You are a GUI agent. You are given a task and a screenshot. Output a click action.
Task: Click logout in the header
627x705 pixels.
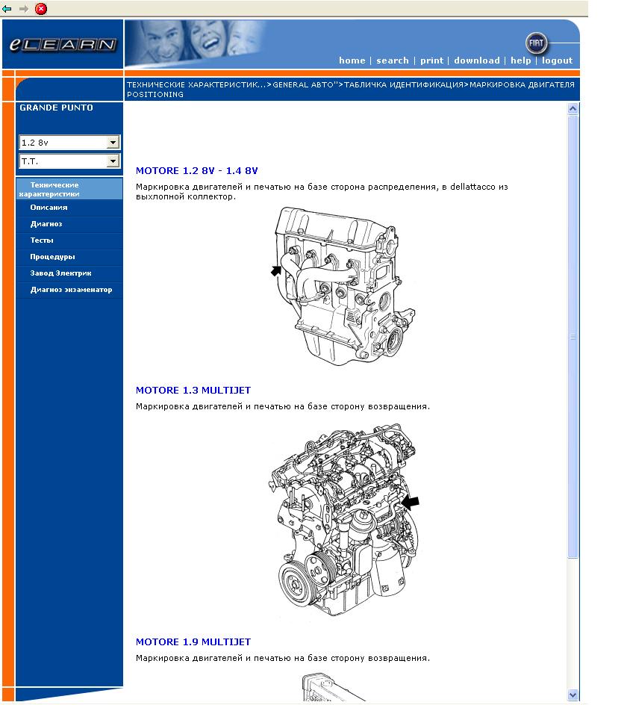point(557,60)
